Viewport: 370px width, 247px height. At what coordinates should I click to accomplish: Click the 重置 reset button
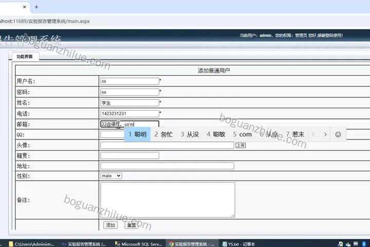[131, 225]
